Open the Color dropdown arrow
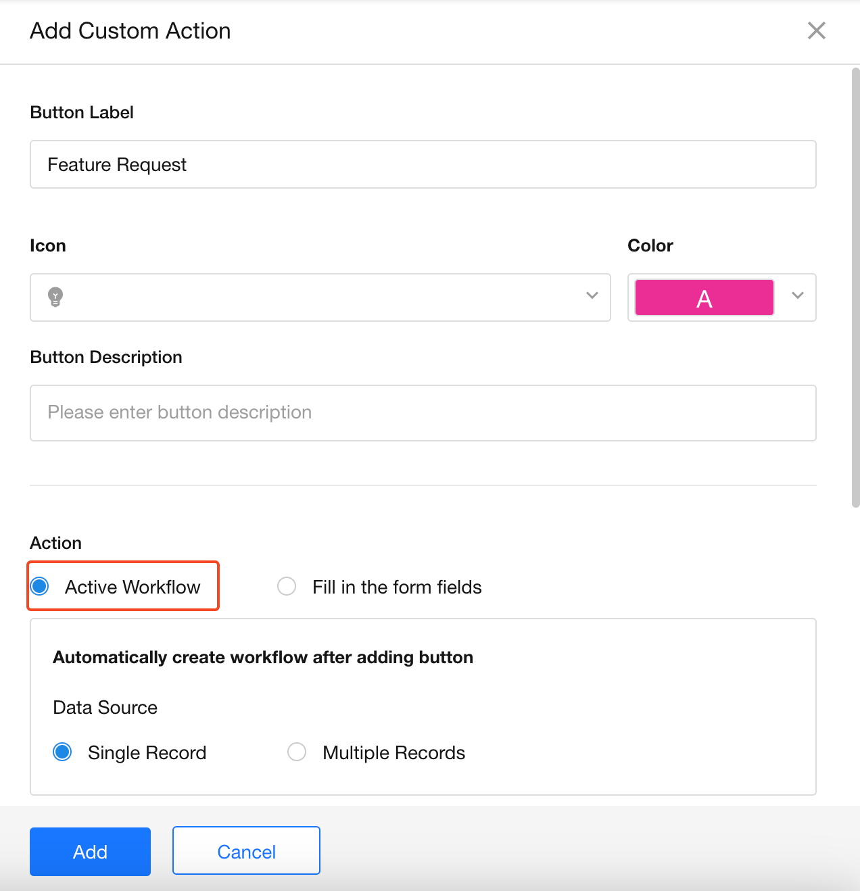This screenshot has width=860, height=891. pyautogui.click(x=798, y=295)
